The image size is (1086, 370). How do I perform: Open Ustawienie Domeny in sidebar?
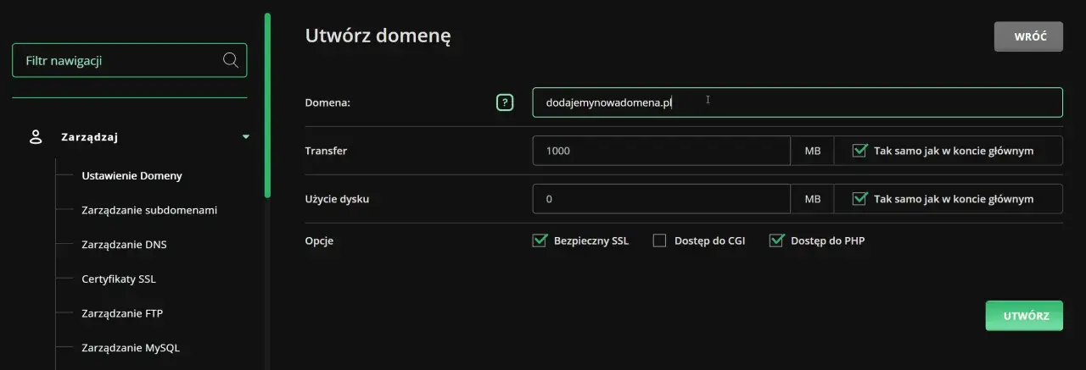[132, 176]
